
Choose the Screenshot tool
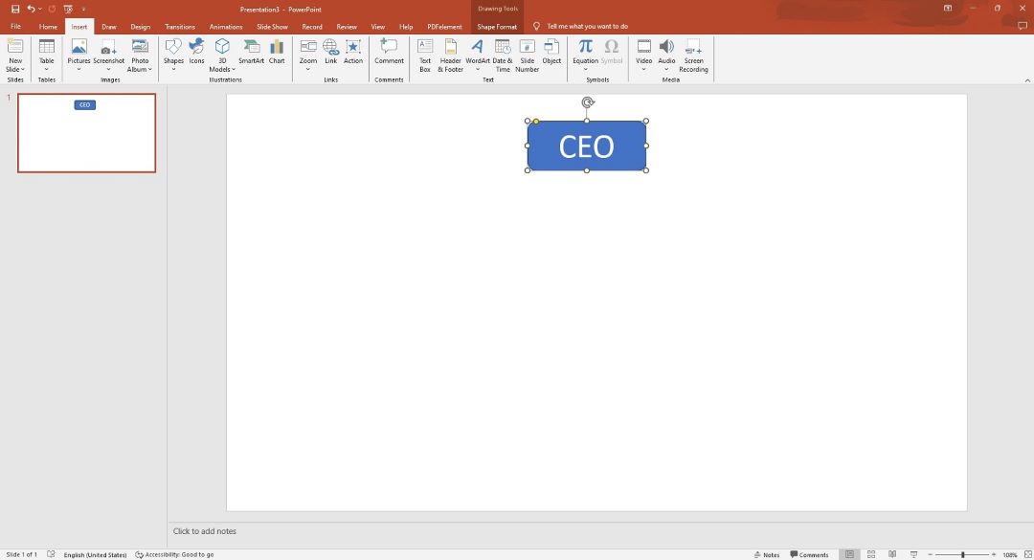pos(108,56)
